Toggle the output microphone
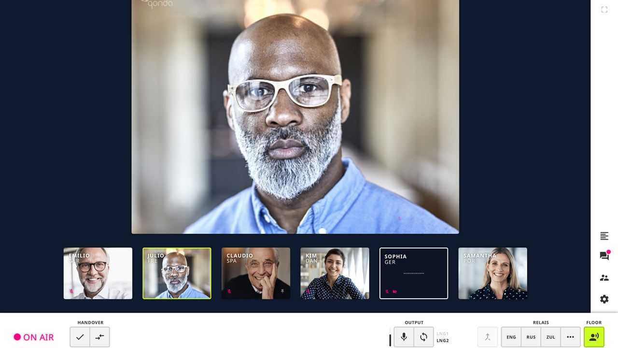Screen dimensions: 618x348 tap(404, 337)
